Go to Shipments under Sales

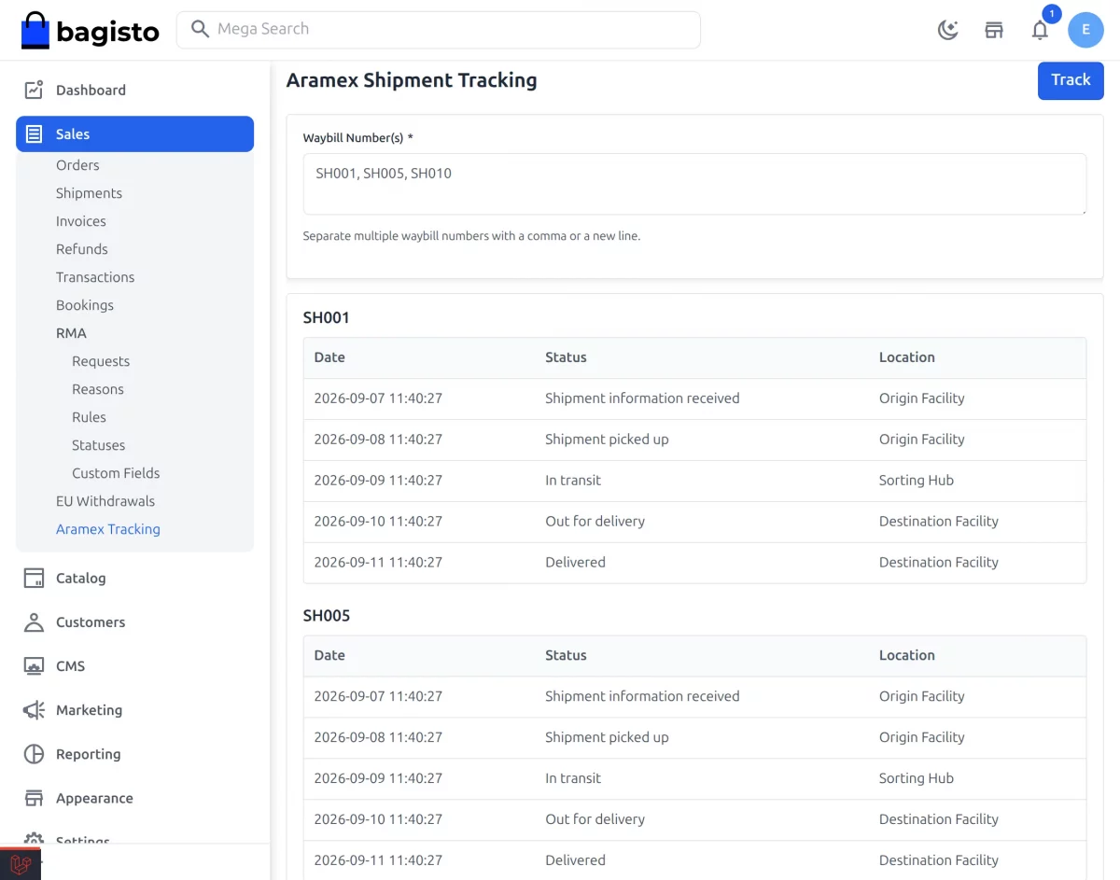coord(89,193)
